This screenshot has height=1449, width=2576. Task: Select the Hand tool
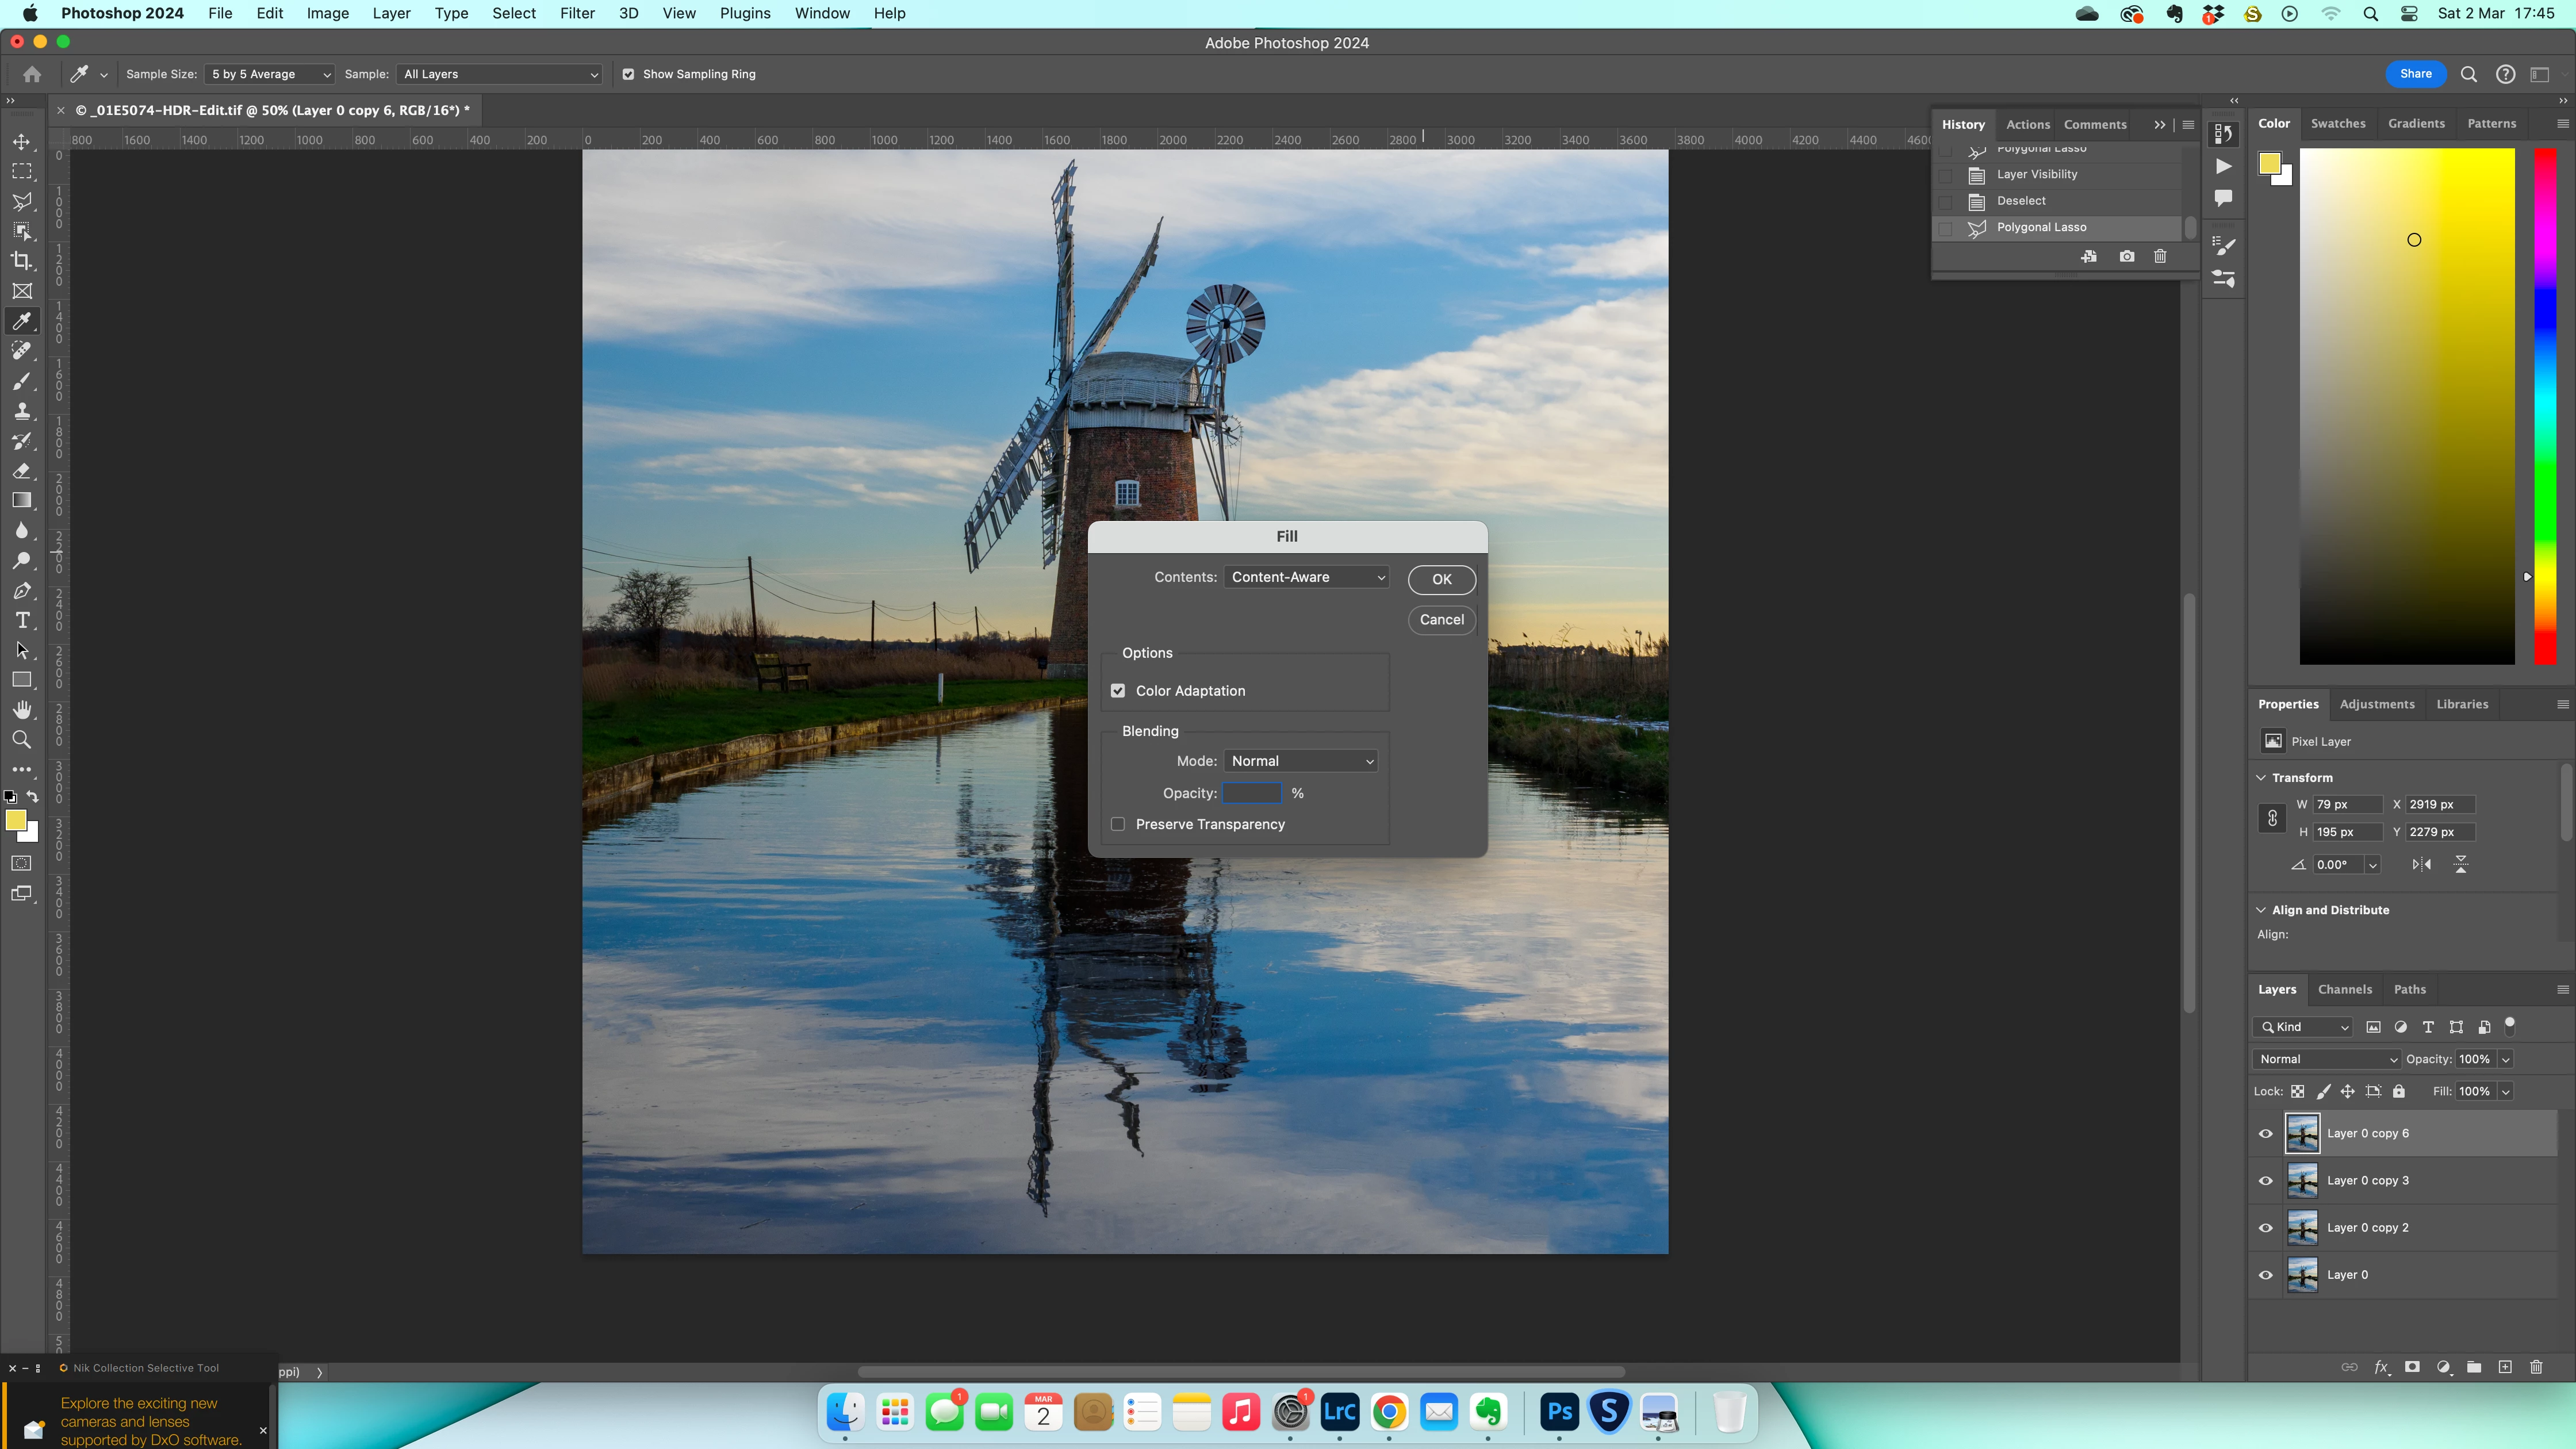pyautogui.click(x=22, y=710)
